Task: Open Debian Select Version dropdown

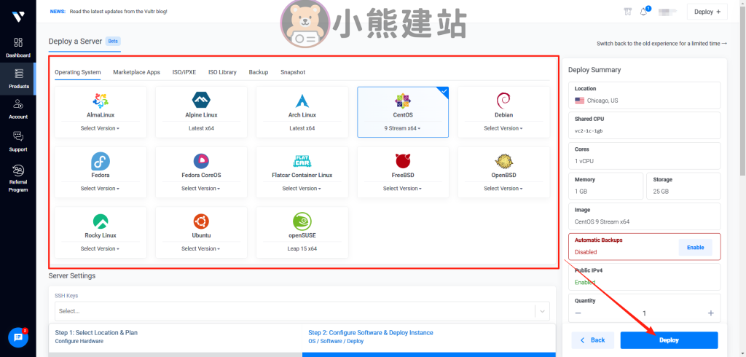Action: (x=503, y=128)
